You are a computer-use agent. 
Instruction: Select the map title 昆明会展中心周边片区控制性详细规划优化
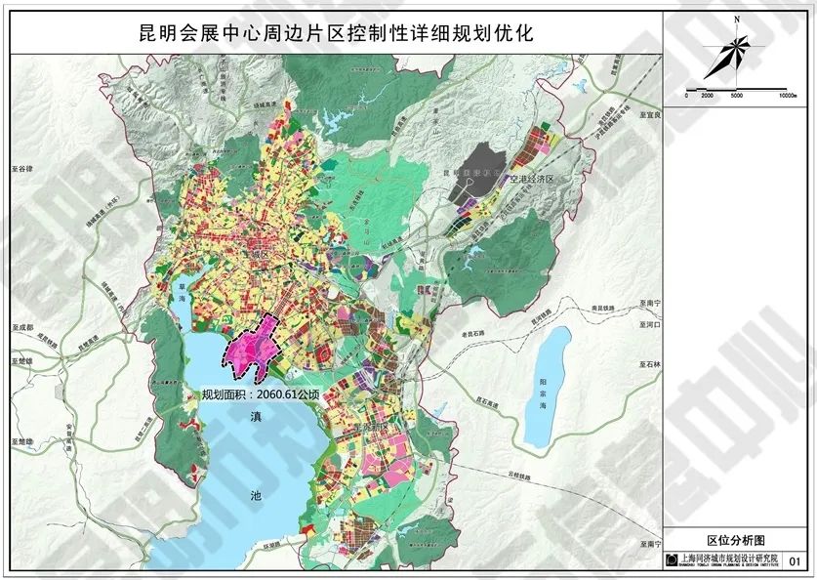(336, 33)
